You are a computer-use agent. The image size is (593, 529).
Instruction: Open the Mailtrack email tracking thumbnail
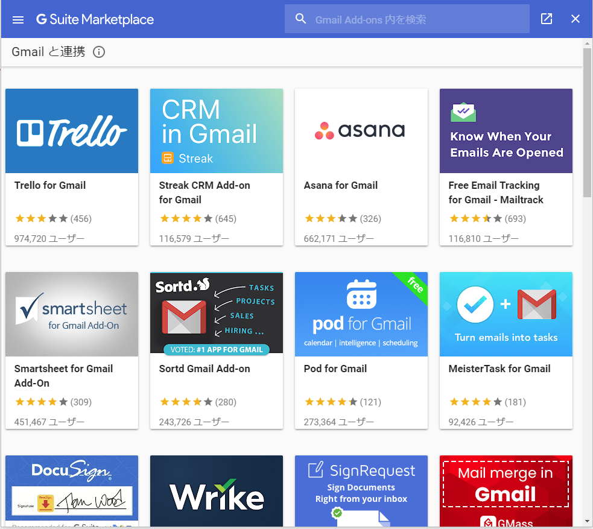506,131
